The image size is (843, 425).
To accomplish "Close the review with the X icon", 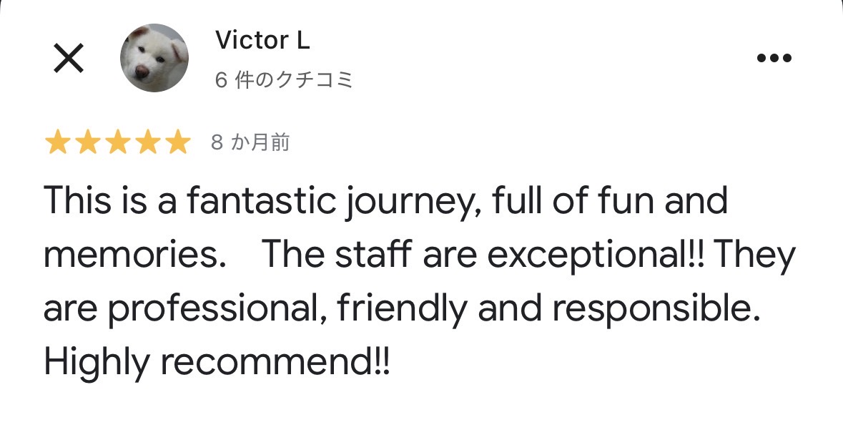I will coord(69,59).
